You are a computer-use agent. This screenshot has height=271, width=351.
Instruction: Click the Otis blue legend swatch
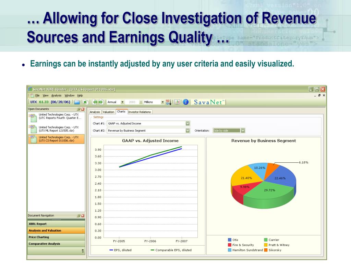pos(229,240)
